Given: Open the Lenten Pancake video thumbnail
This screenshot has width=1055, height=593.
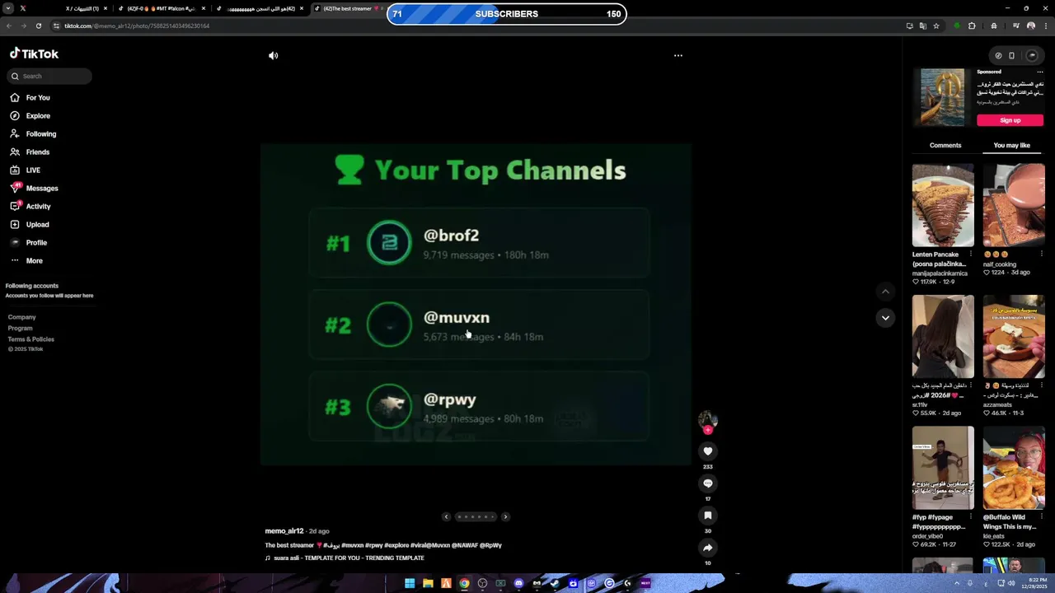Looking at the screenshot, I should 943,205.
